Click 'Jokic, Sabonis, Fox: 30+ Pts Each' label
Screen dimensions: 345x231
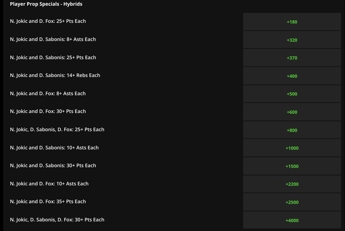[x=57, y=220]
